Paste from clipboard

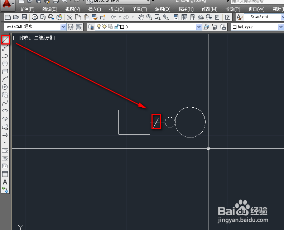coord(86,18)
